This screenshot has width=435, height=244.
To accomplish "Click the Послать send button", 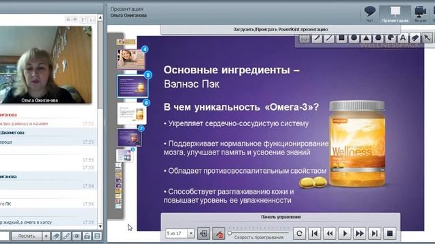I will pyautogui.click(x=27, y=236).
